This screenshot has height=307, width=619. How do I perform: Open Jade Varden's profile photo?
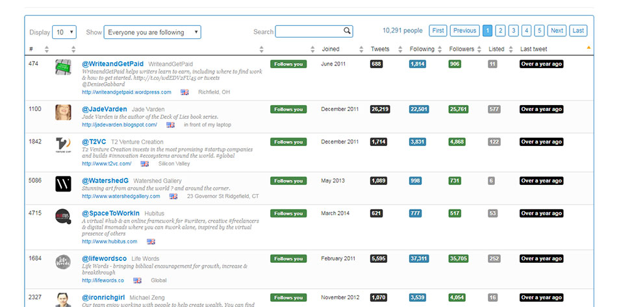tap(63, 112)
